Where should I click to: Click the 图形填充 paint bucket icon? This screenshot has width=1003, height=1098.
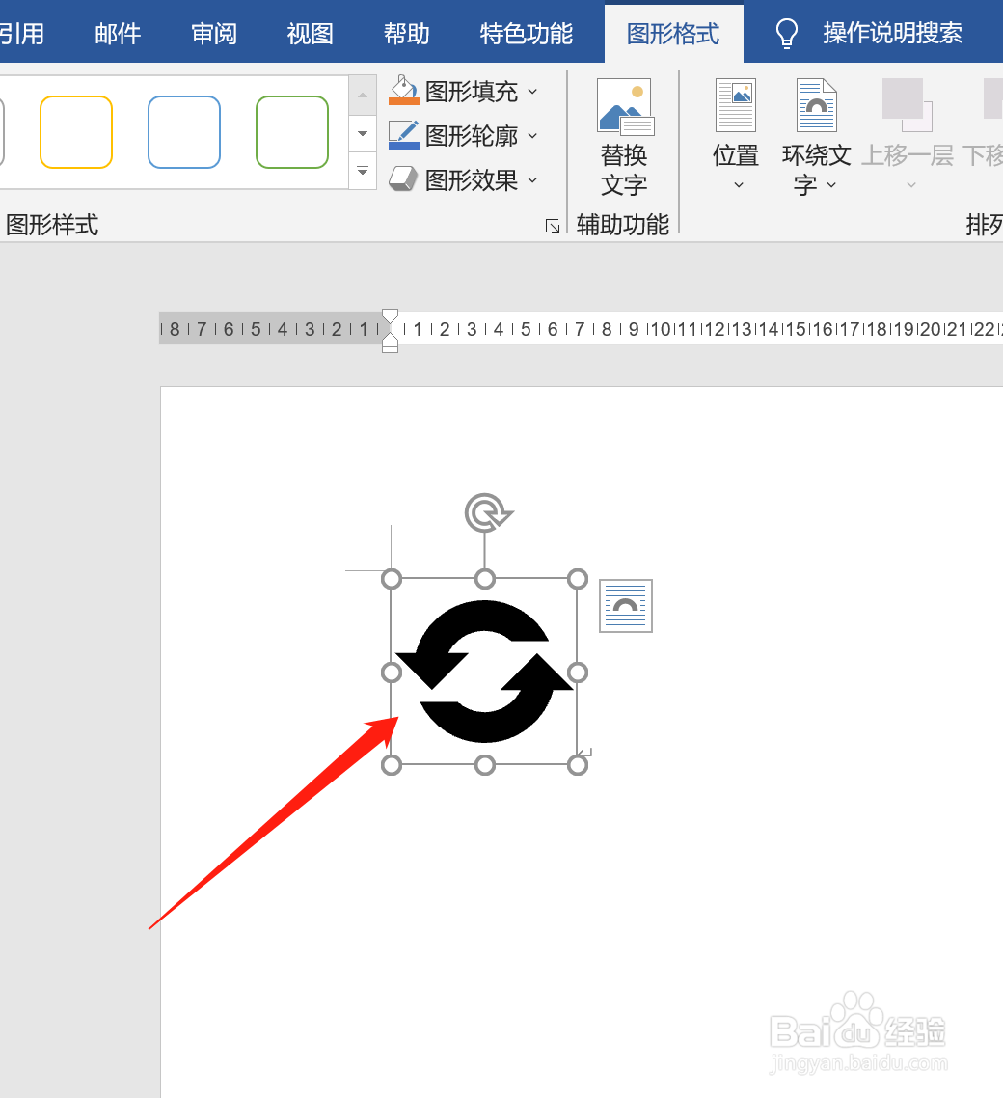(x=404, y=91)
